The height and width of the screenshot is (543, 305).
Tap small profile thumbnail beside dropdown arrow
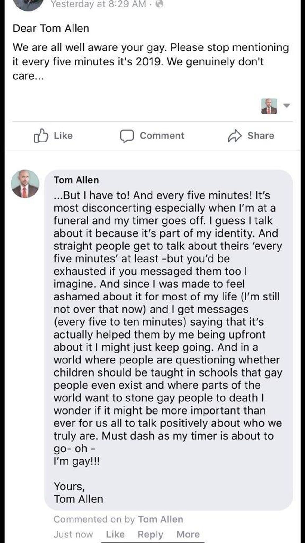point(269,106)
